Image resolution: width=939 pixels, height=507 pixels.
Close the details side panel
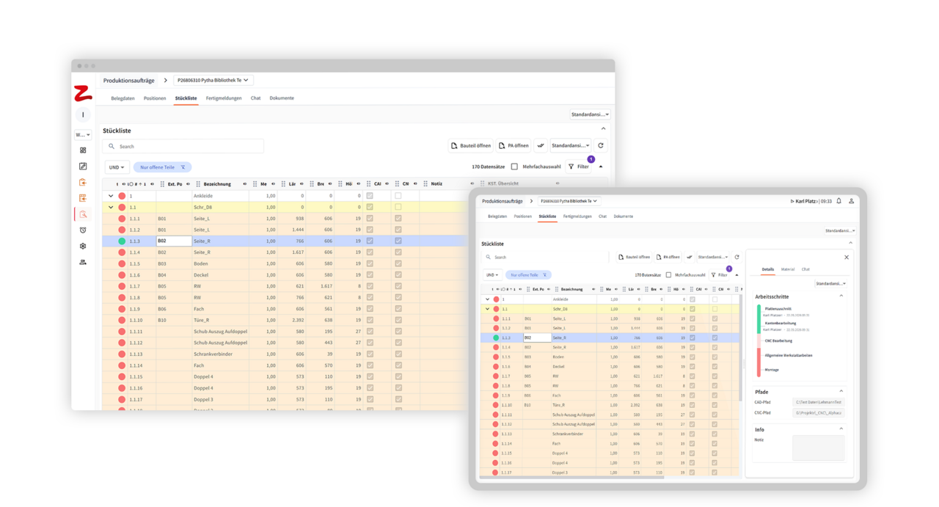pyautogui.click(x=847, y=258)
